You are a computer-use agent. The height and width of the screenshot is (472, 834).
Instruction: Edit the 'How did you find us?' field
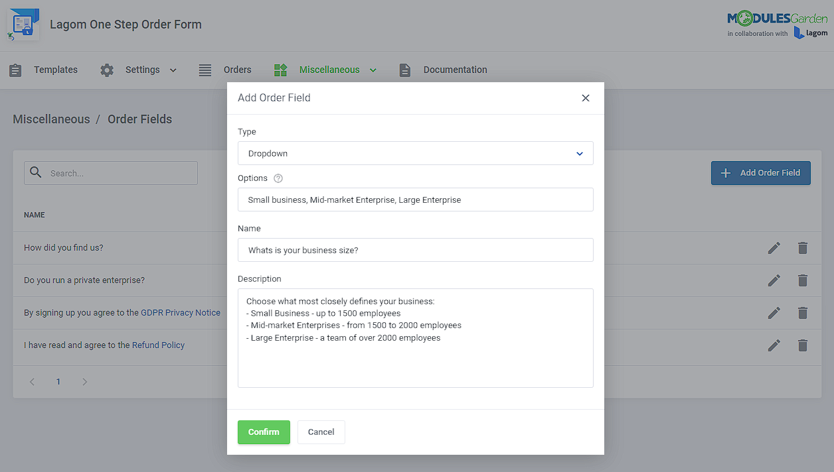tap(774, 248)
